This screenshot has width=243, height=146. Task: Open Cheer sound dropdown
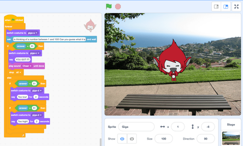[27, 66]
